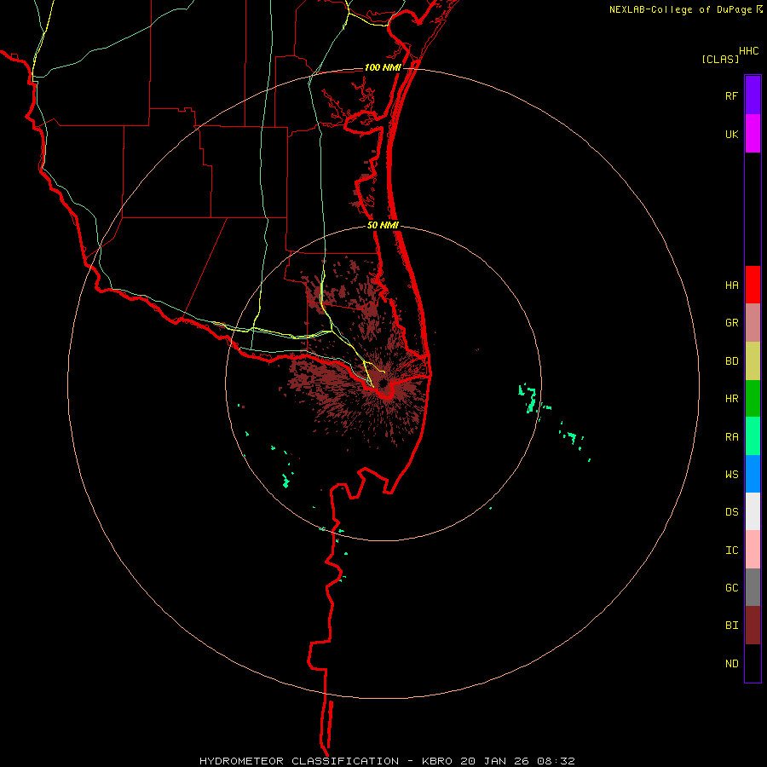The image size is (767, 767).
Task: Click the HA legend label
Action: (x=731, y=285)
